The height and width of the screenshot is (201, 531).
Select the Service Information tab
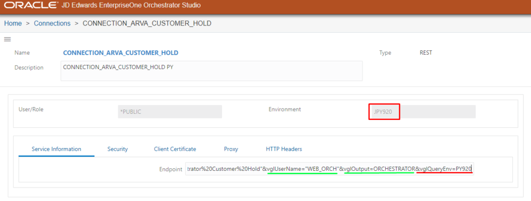point(57,149)
